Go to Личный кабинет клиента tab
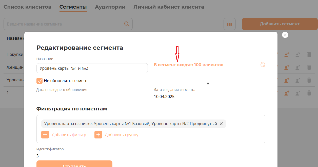This screenshot has height=167, width=318. click(x=169, y=7)
